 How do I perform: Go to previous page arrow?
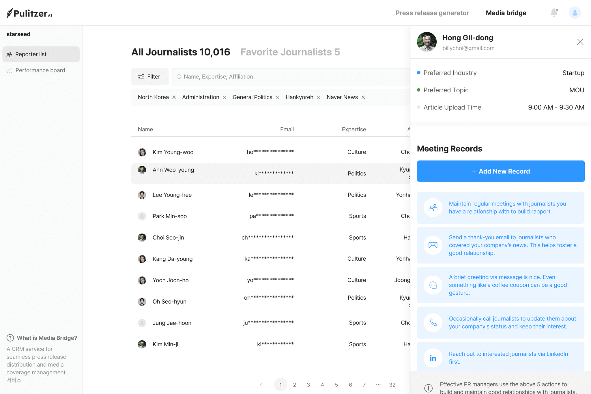tap(261, 384)
